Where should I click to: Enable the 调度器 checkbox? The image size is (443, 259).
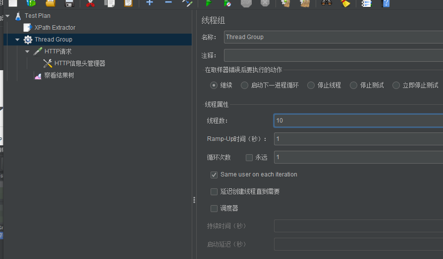click(214, 208)
